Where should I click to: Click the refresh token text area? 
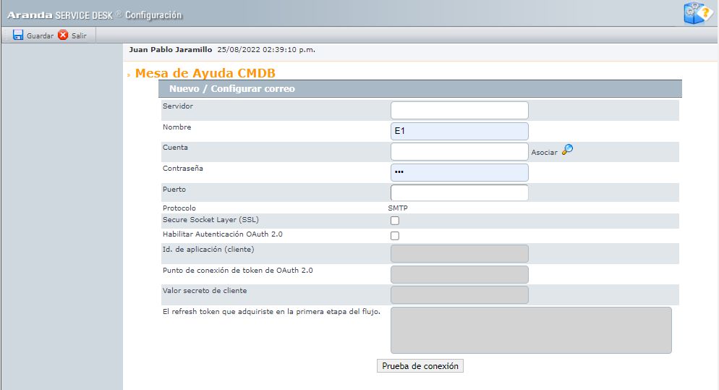point(531,331)
